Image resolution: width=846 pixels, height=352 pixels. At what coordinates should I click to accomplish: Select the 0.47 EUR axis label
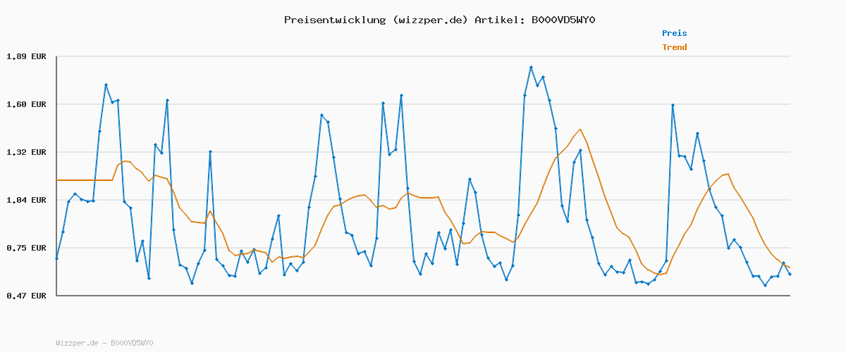(25, 296)
